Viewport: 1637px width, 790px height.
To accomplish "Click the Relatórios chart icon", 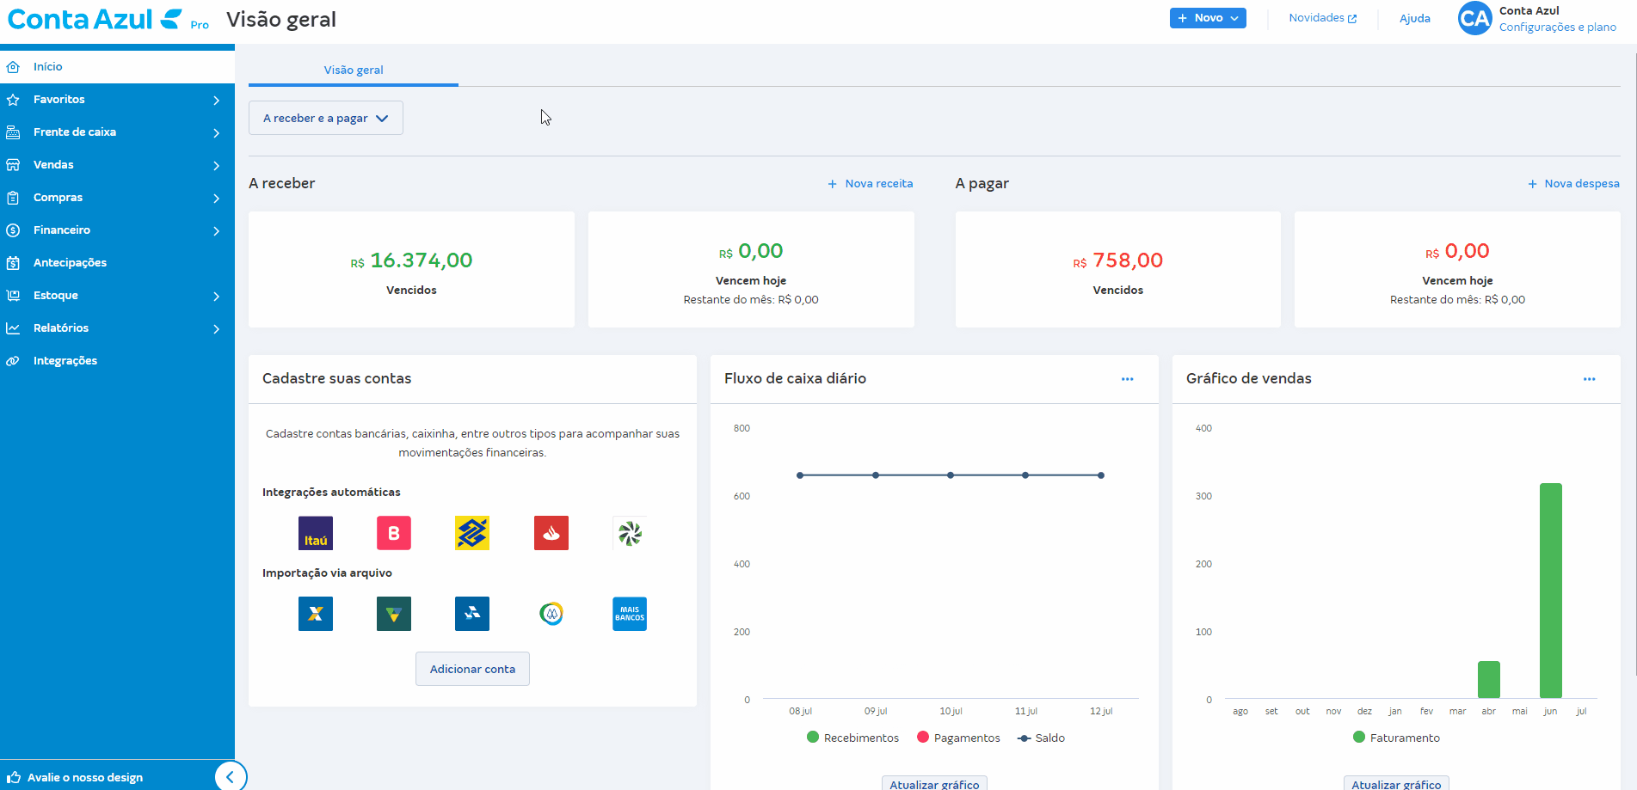I will click(x=13, y=328).
